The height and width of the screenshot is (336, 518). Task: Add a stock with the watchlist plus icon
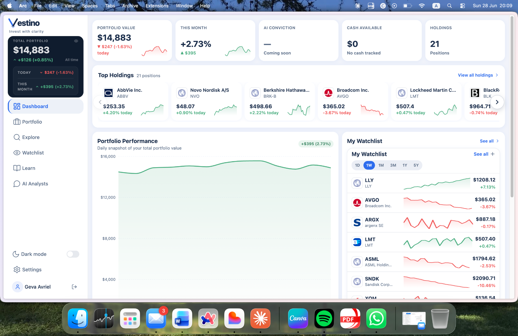(x=493, y=154)
